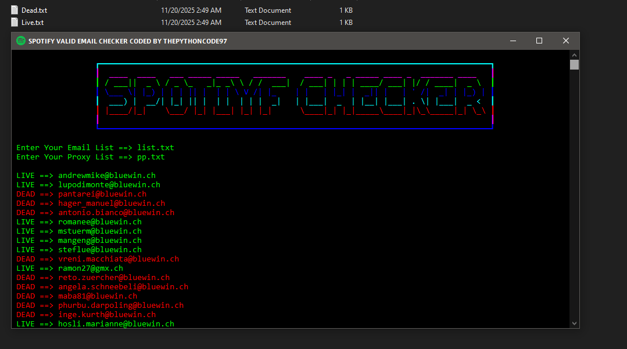Viewport: 627px width, 349px height.
Task: Click the inge.kurth@bluewin.ch DEAD line
Action: coord(86,315)
